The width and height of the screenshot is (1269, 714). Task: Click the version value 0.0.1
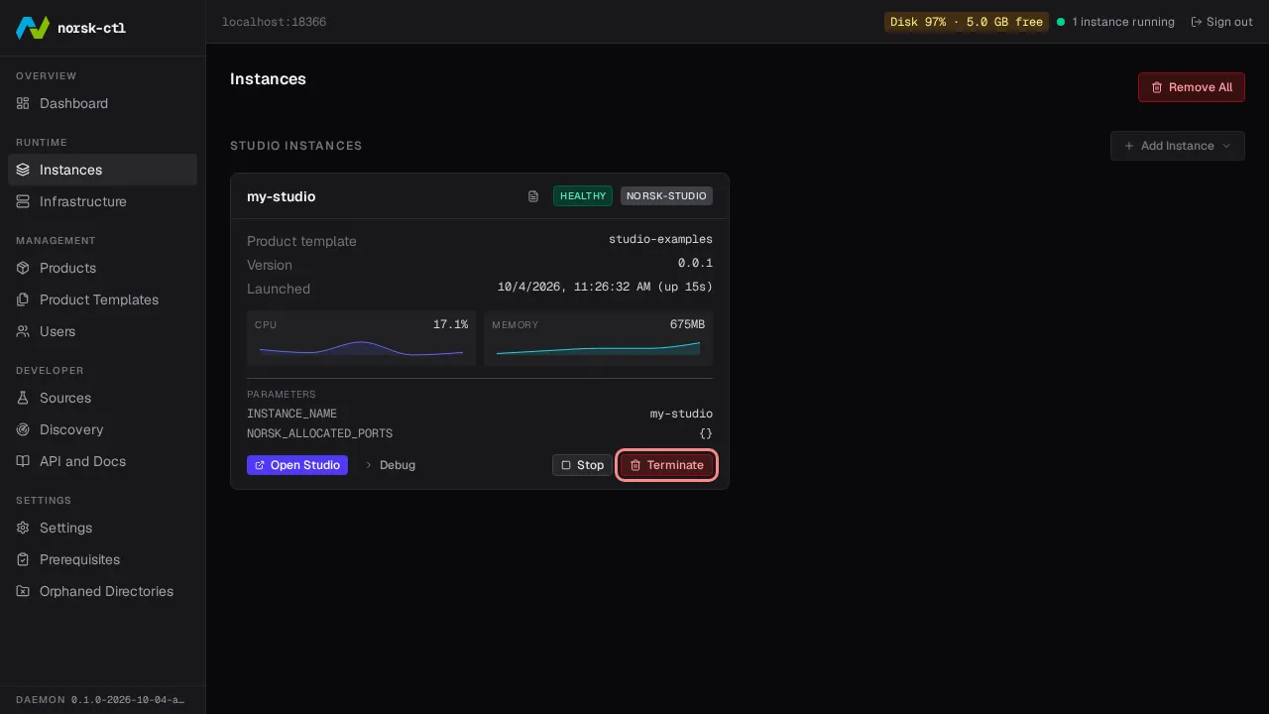[695, 264]
